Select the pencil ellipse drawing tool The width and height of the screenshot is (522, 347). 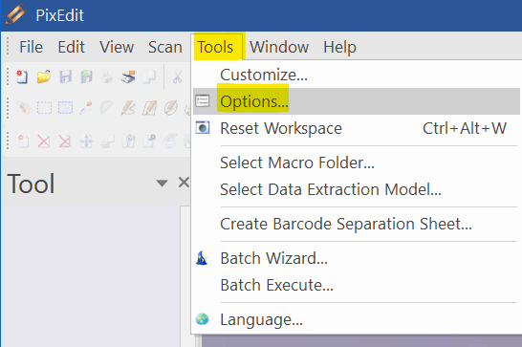171,108
